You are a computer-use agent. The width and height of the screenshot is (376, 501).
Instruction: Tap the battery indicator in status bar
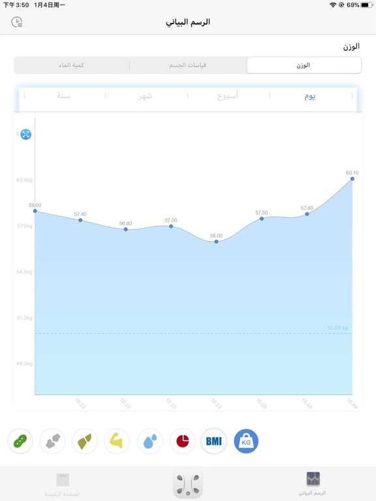point(366,5)
